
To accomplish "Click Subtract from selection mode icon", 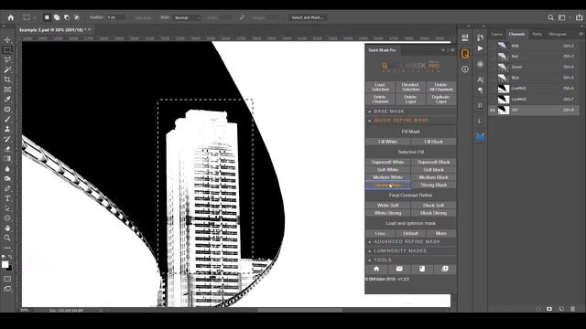I will [x=67, y=17].
